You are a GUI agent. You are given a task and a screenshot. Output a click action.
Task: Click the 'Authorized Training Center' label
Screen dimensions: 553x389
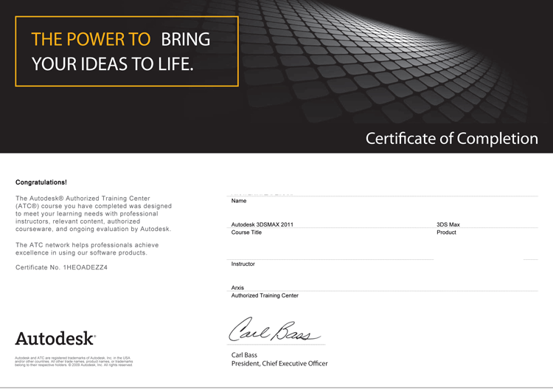click(x=265, y=295)
